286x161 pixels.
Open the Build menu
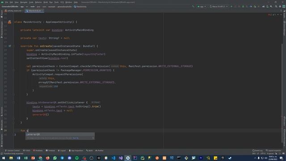click(x=46, y=2)
